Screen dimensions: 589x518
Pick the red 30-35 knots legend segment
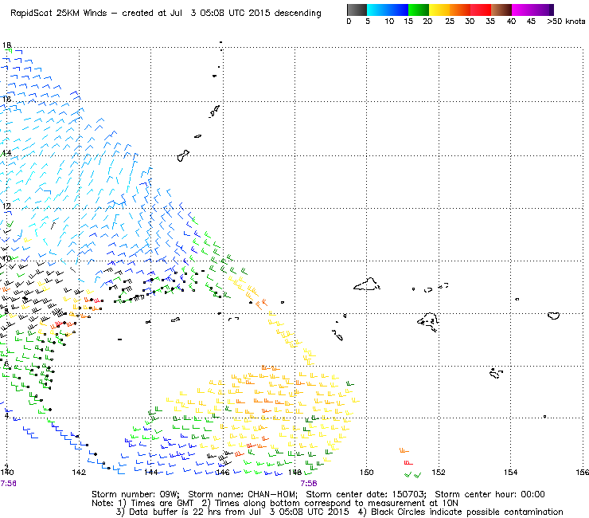(481, 10)
